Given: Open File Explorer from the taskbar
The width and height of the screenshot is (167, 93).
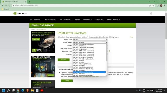Looking at the screenshot, I should [32, 90].
